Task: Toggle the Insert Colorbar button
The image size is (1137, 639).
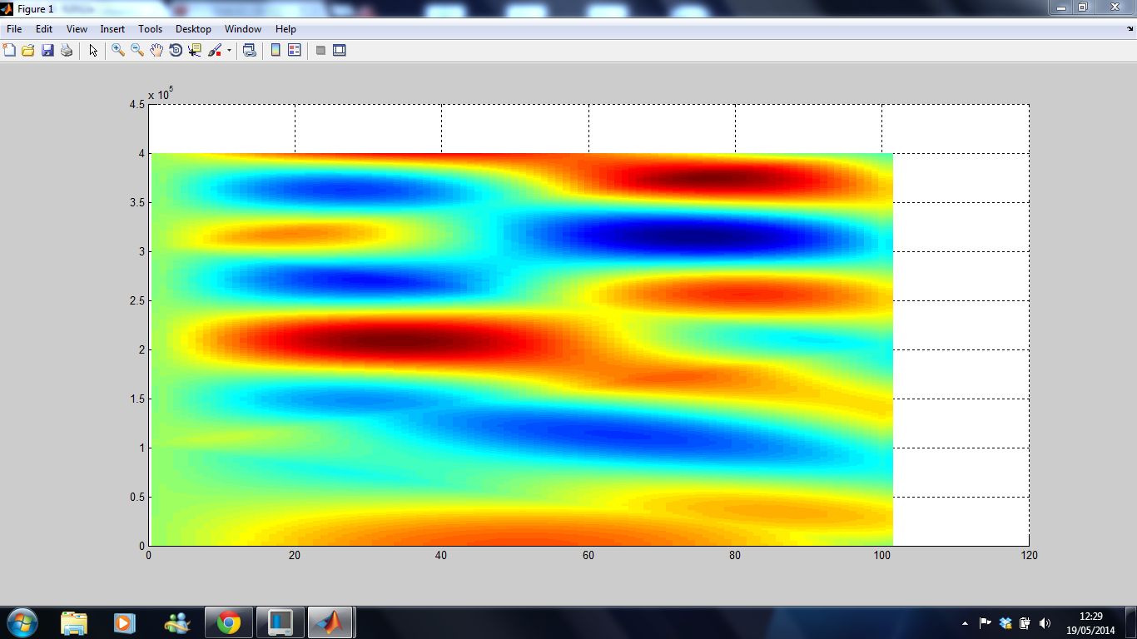Action: tap(276, 51)
